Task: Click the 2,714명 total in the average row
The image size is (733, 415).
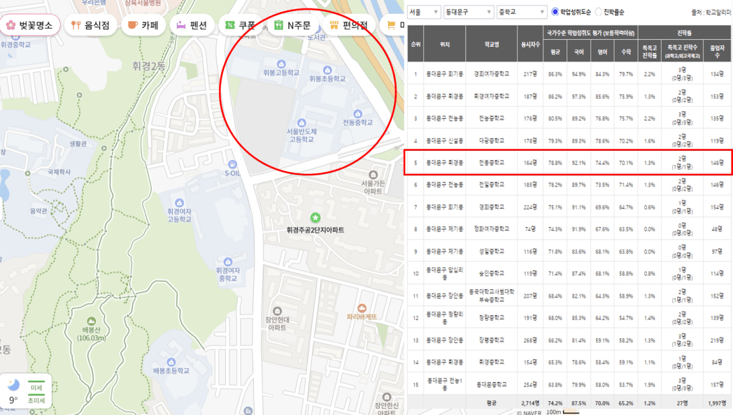Action: tap(530, 403)
